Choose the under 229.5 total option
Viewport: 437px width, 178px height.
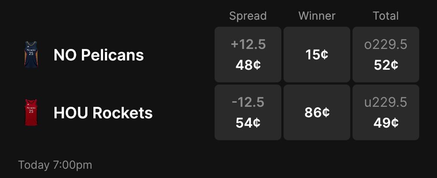click(386, 112)
